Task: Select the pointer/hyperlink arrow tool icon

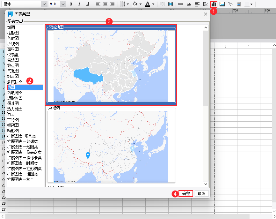Action: point(230,4)
